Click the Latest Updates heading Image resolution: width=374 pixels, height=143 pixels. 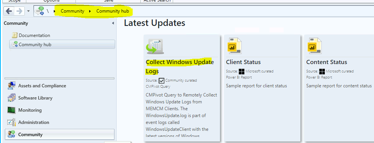[154, 23]
